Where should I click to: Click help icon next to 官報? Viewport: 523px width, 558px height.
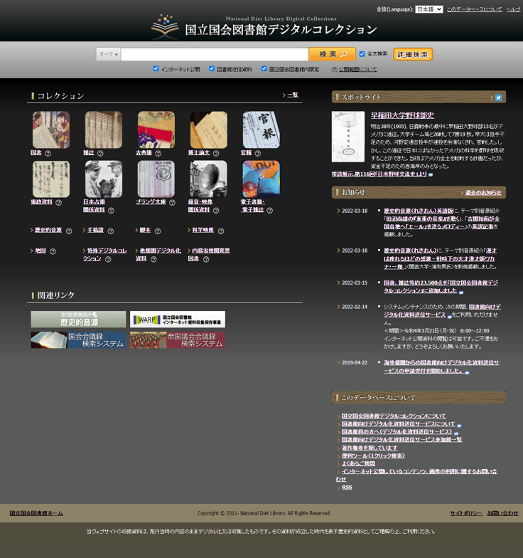257,154
